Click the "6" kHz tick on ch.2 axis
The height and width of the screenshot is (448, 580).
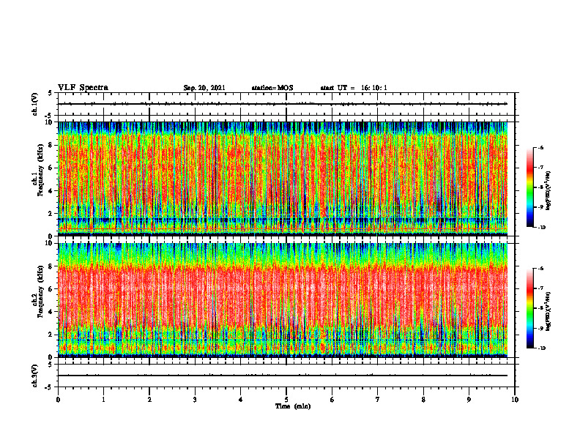point(51,289)
